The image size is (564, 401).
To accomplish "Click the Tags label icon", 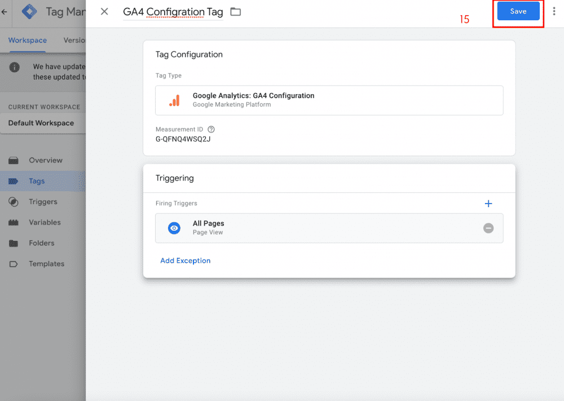I will click(14, 181).
